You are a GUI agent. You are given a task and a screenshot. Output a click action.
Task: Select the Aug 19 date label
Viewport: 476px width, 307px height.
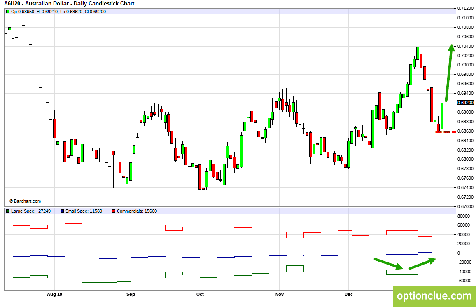click(55, 294)
